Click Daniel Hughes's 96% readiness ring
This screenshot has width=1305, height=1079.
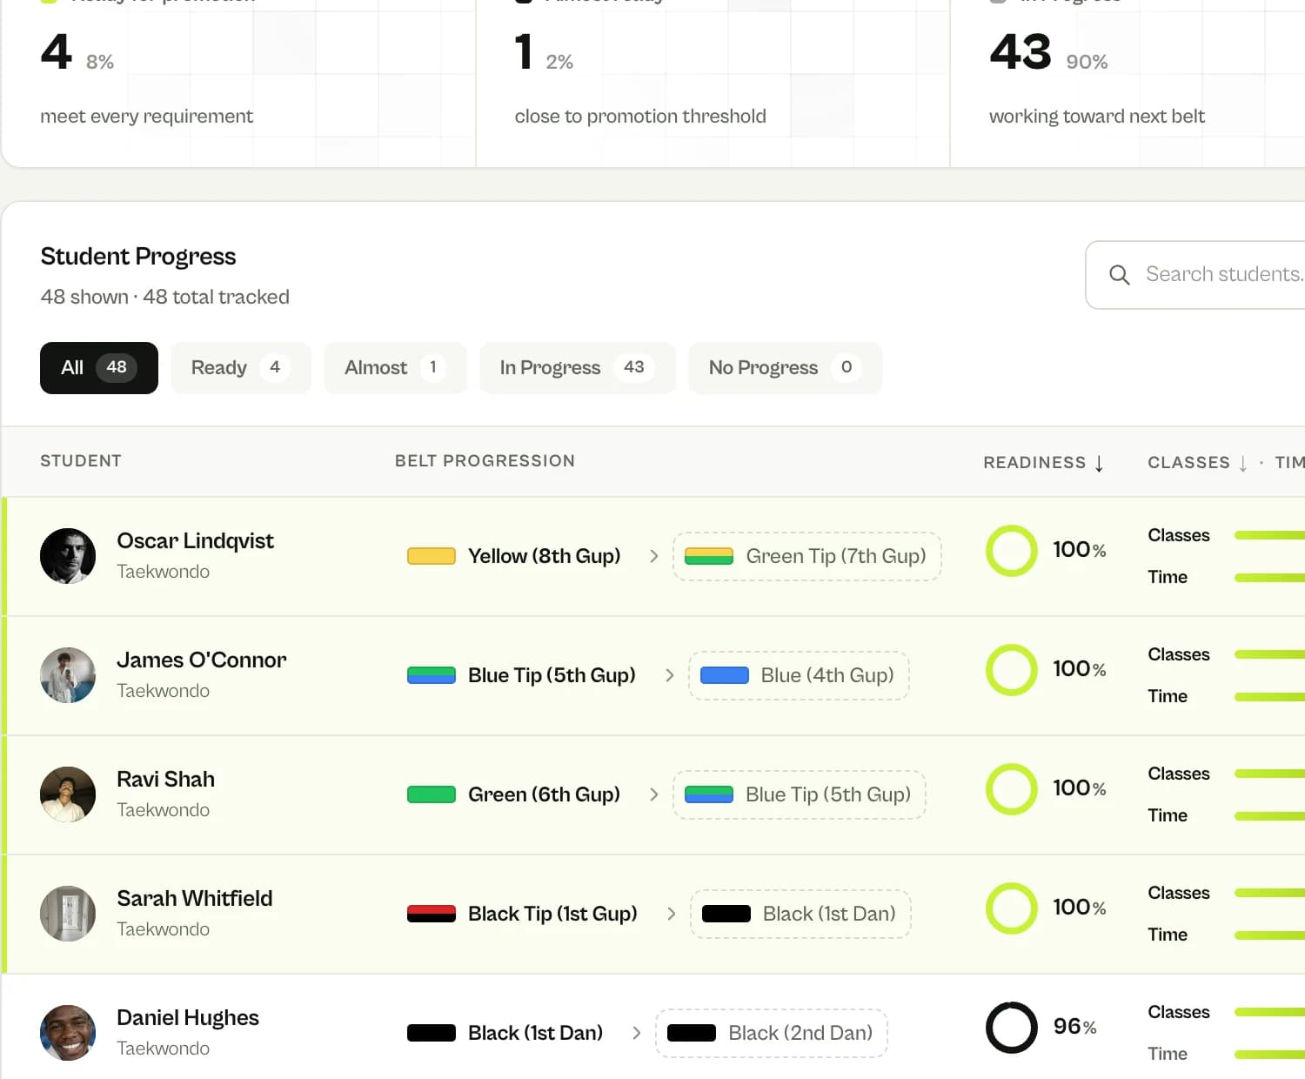coord(1012,1028)
